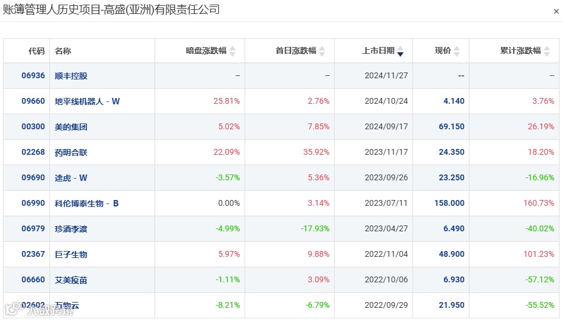Click the 代码 column header
This screenshot has height=320, width=563.
(x=37, y=51)
